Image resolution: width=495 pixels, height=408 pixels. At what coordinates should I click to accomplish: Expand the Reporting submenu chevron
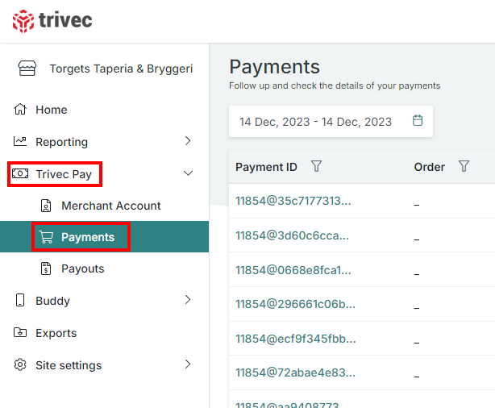188,141
